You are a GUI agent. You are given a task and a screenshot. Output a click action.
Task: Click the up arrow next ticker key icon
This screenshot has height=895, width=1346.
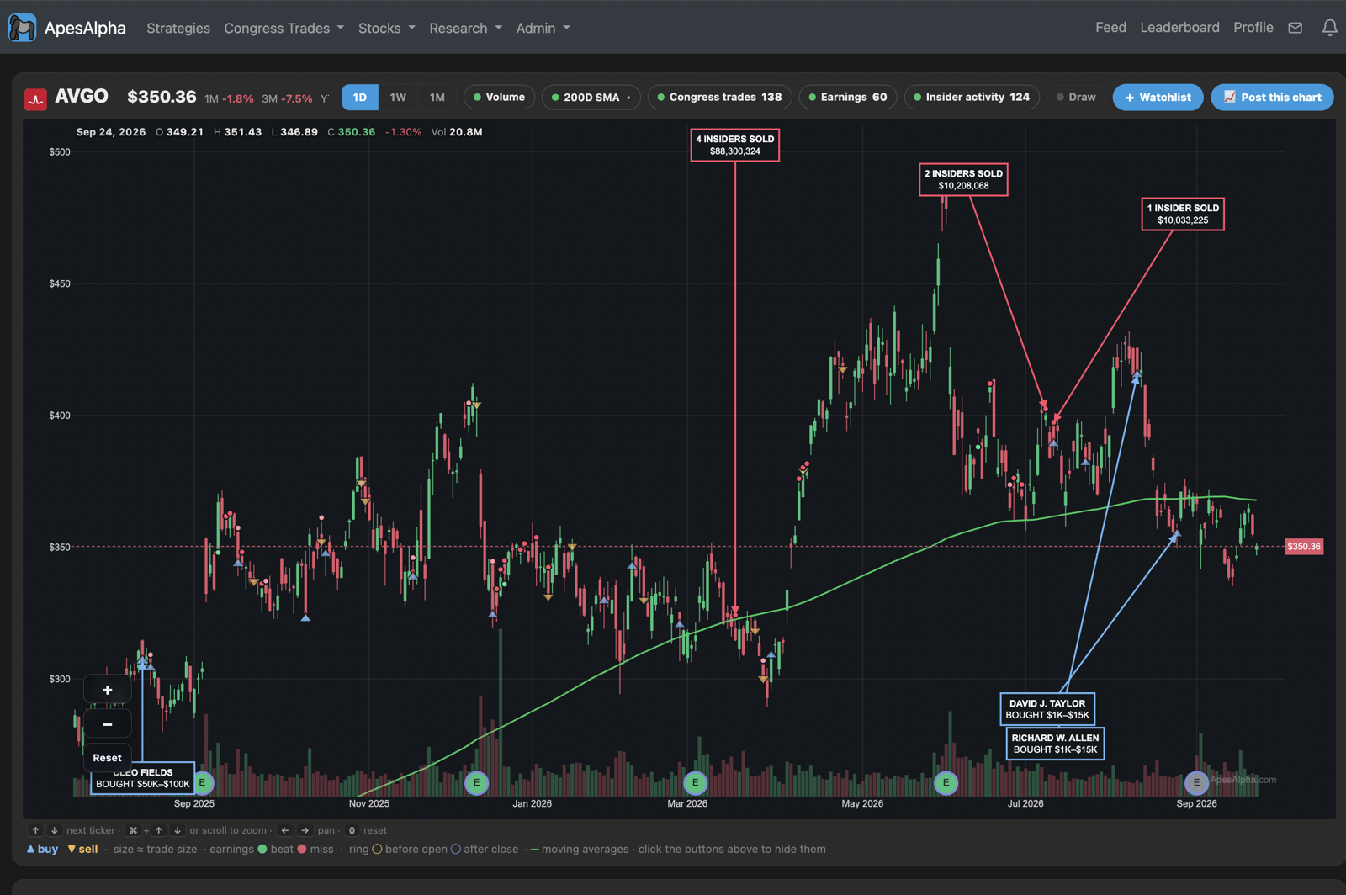pyautogui.click(x=35, y=830)
